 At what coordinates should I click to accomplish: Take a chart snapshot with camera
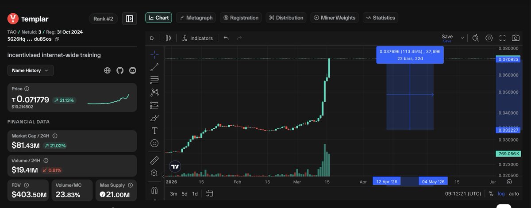516,38
